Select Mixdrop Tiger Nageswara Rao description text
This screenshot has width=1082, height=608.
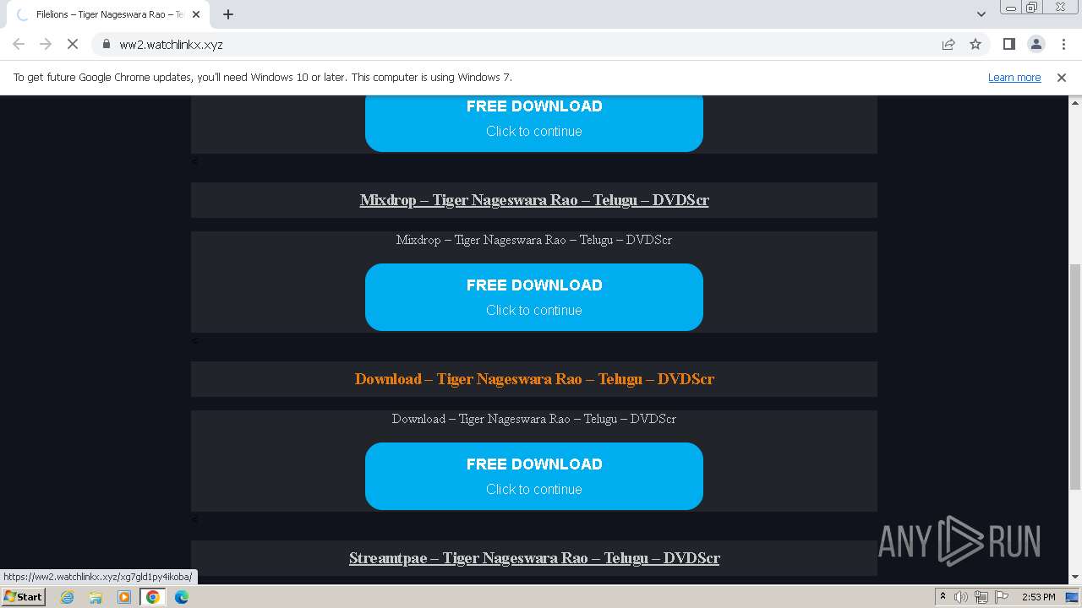pos(534,240)
